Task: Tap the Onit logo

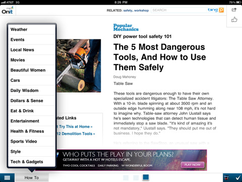Action: [x=8, y=10]
